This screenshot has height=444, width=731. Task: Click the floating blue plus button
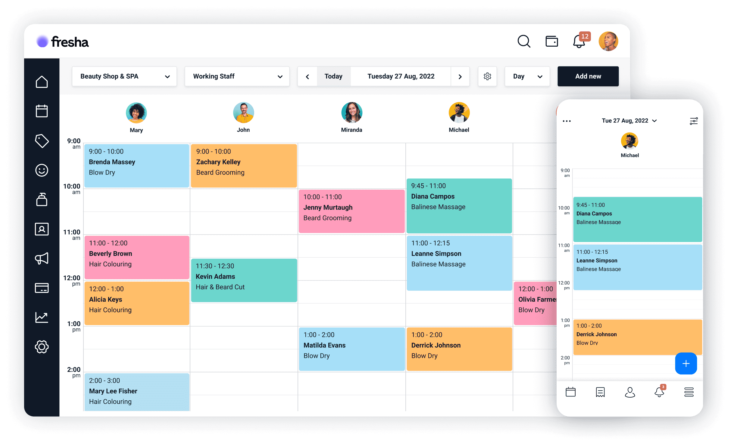coord(687,364)
